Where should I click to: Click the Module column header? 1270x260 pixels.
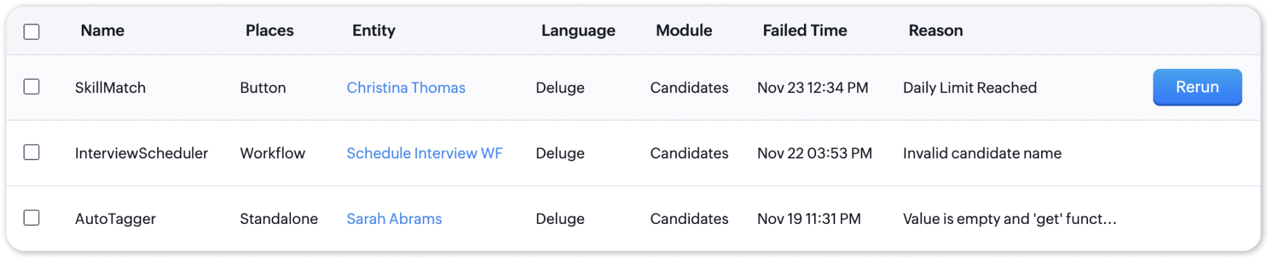pyautogui.click(x=684, y=30)
